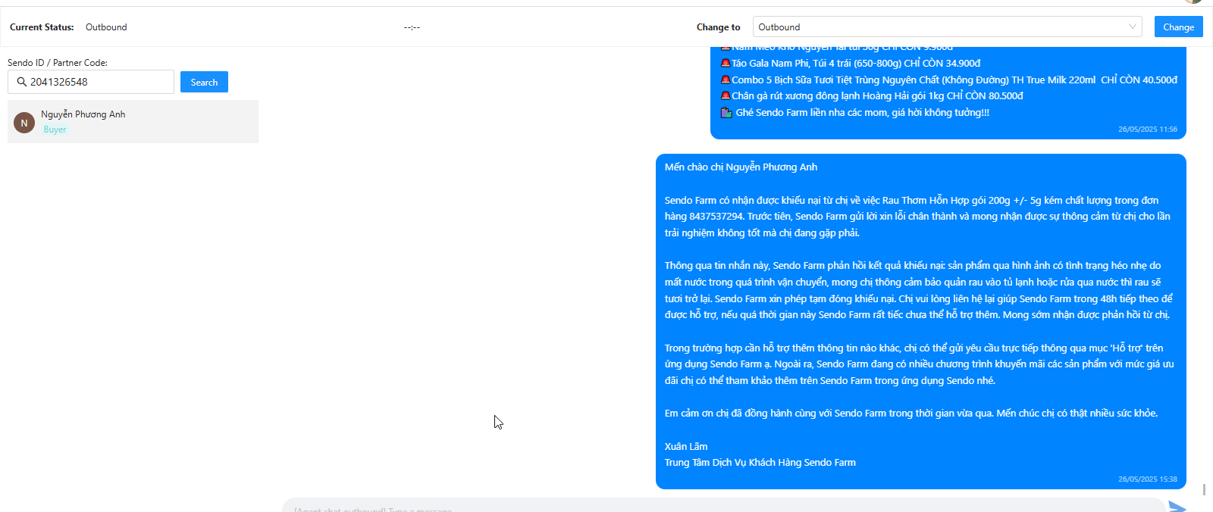Click the N avatar of Nguyễn Phương Anh
Image resolution: width=1213 pixels, height=512 pixels.
tap(24, 123)
